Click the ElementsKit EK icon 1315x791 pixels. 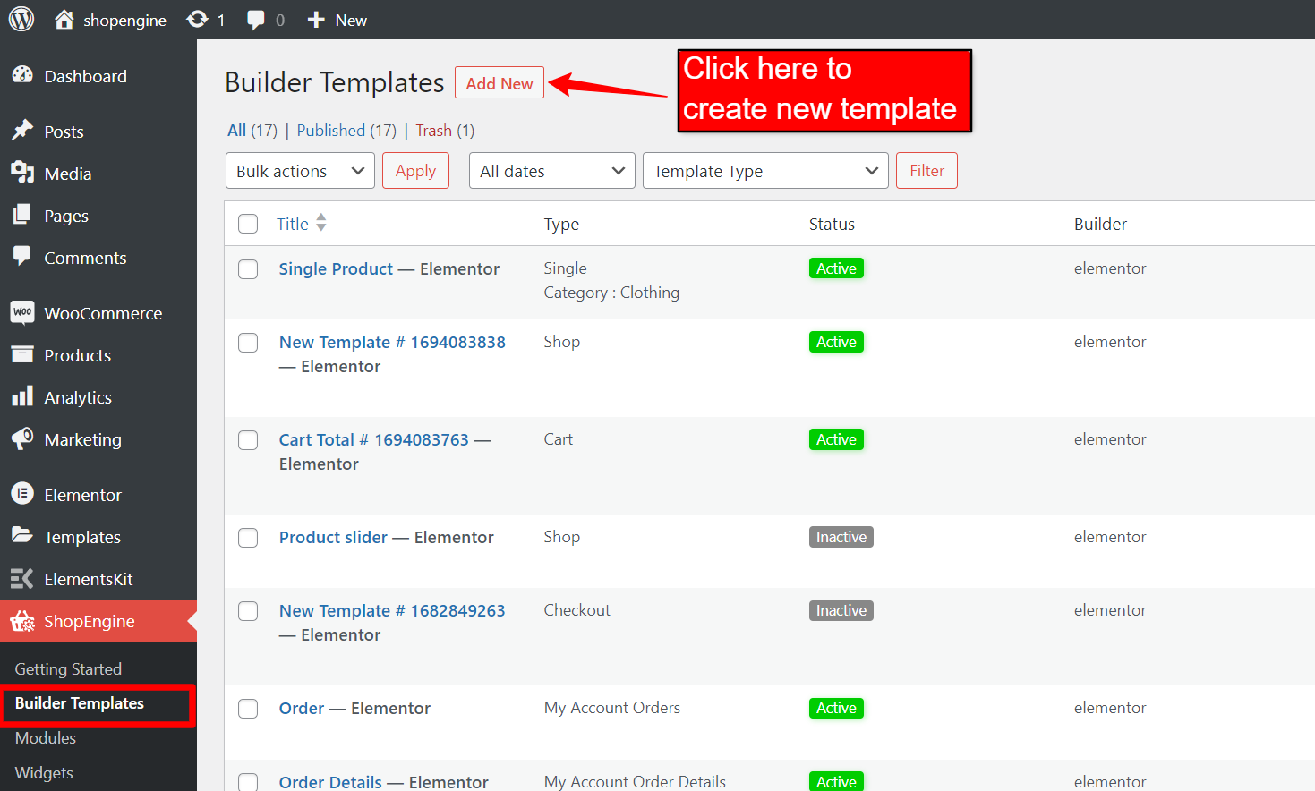coord(22,578)
